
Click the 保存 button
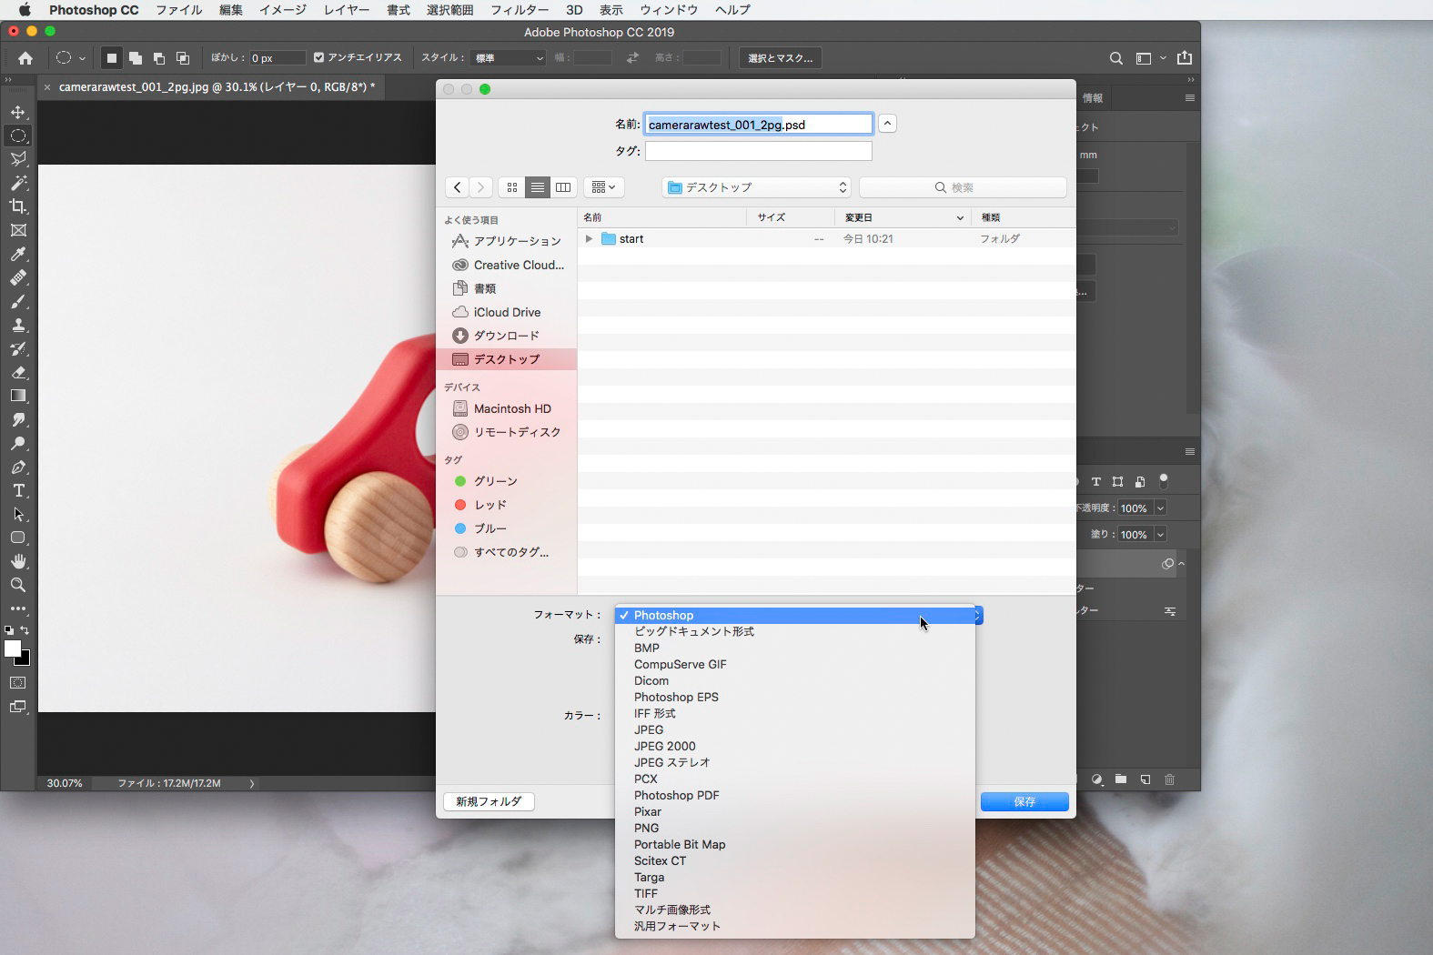tap(1024, 801)
